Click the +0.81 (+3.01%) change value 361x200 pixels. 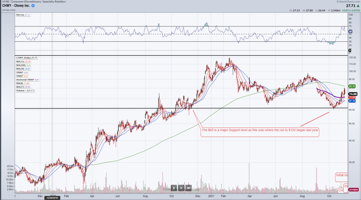[351, 10]
